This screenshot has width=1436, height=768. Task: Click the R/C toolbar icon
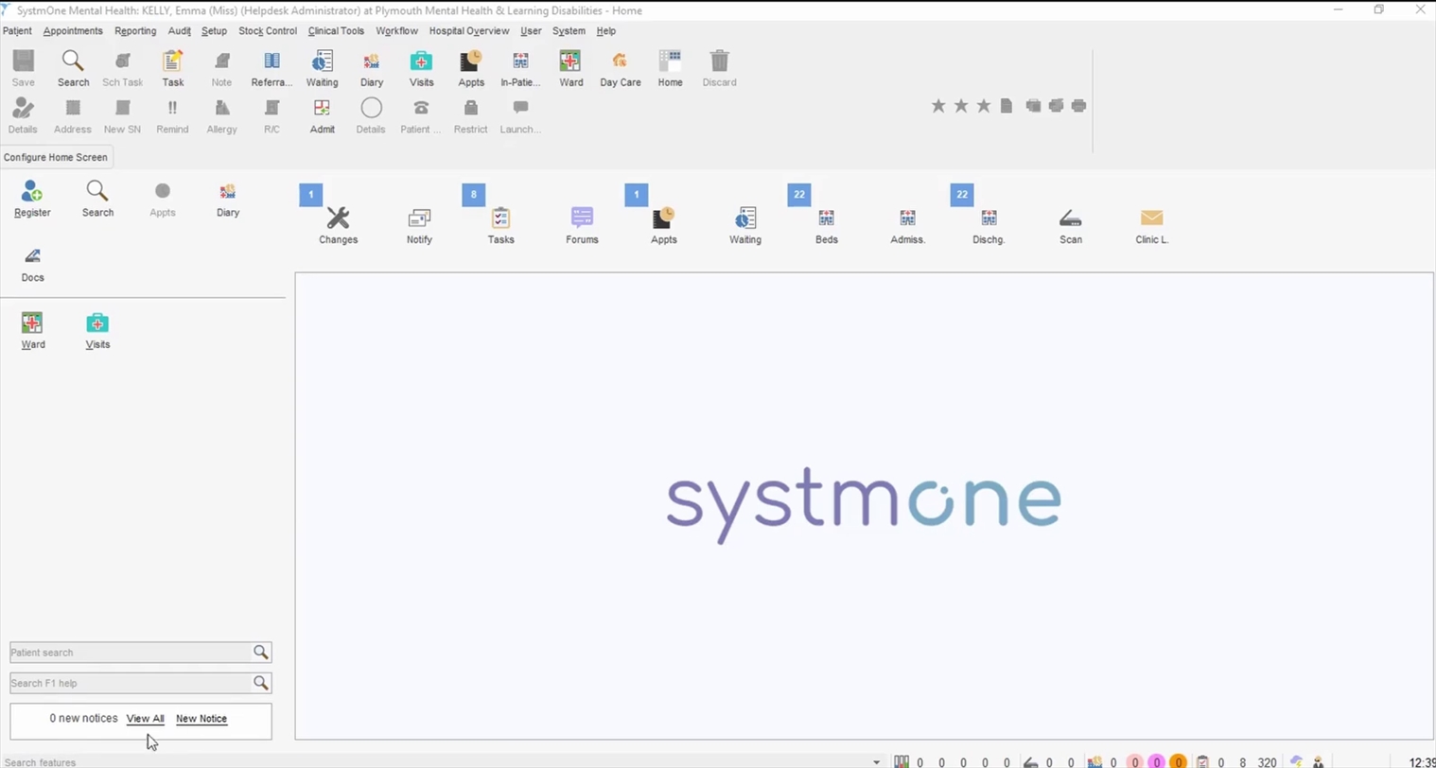271,115
